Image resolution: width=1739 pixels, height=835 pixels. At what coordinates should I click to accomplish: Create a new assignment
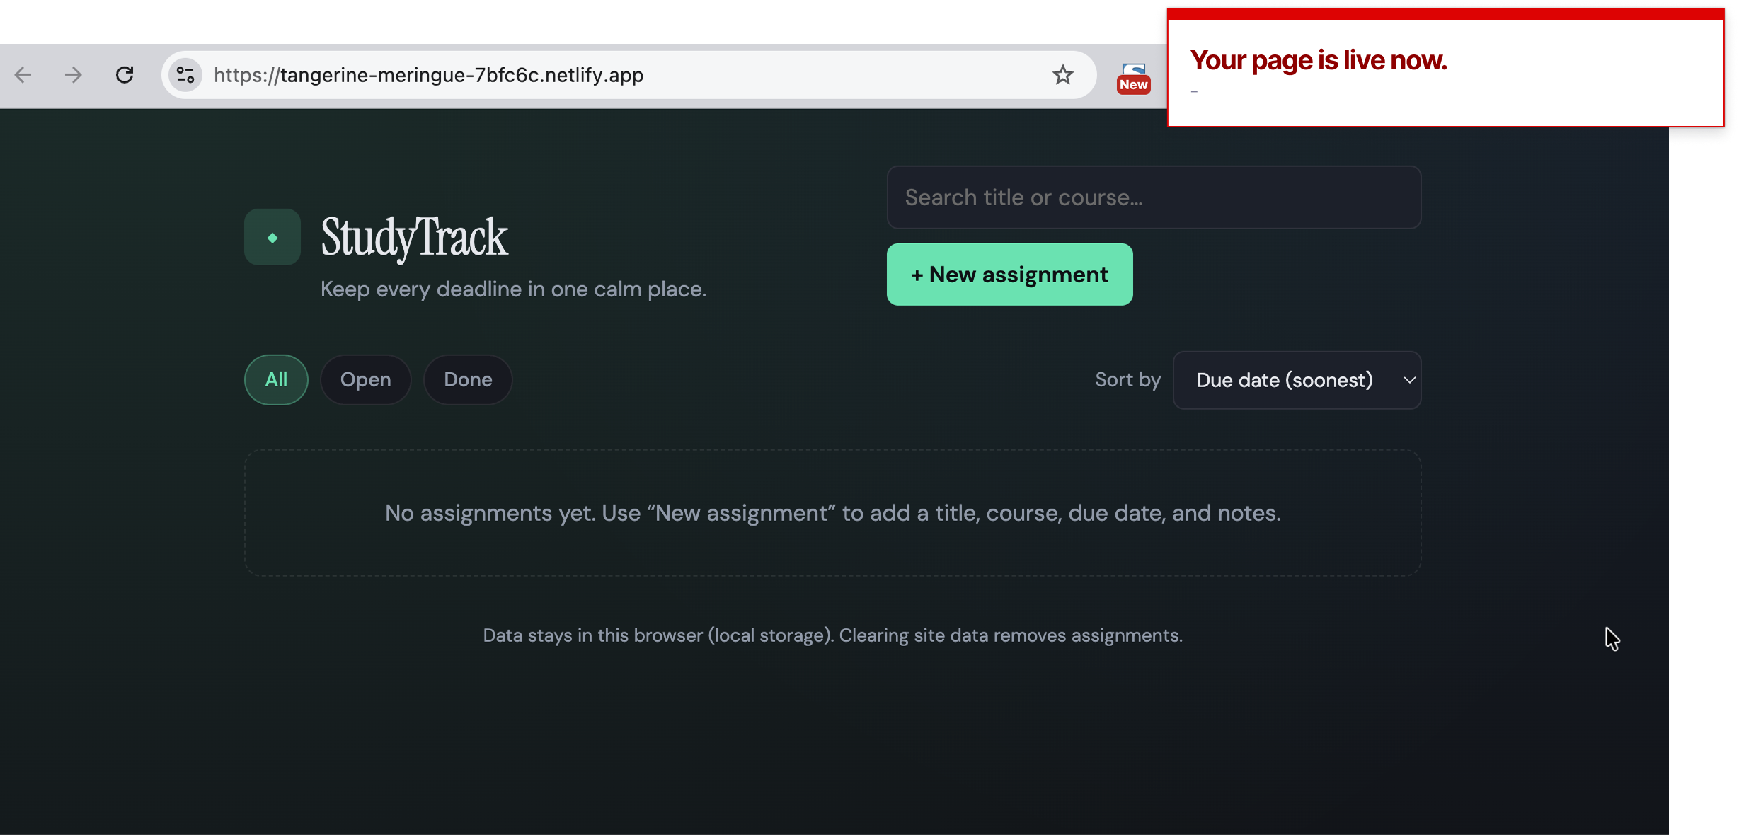tap(1009, 275)
